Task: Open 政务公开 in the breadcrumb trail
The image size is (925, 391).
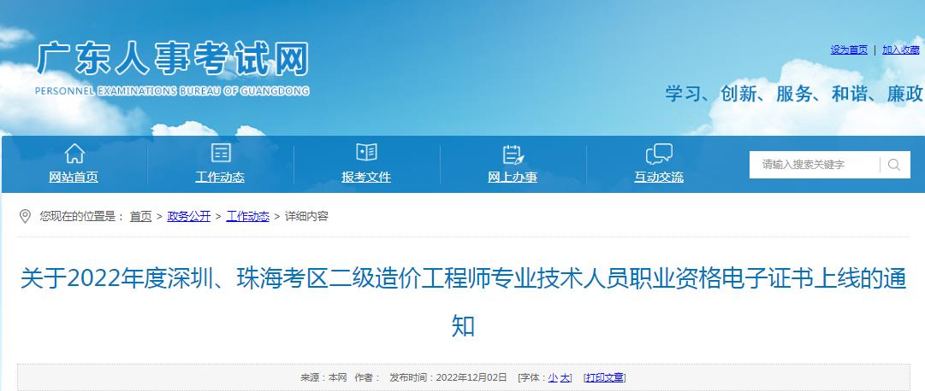Action: click(189, 217)
